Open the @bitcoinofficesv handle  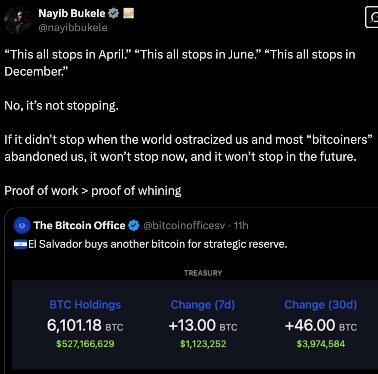184,226
